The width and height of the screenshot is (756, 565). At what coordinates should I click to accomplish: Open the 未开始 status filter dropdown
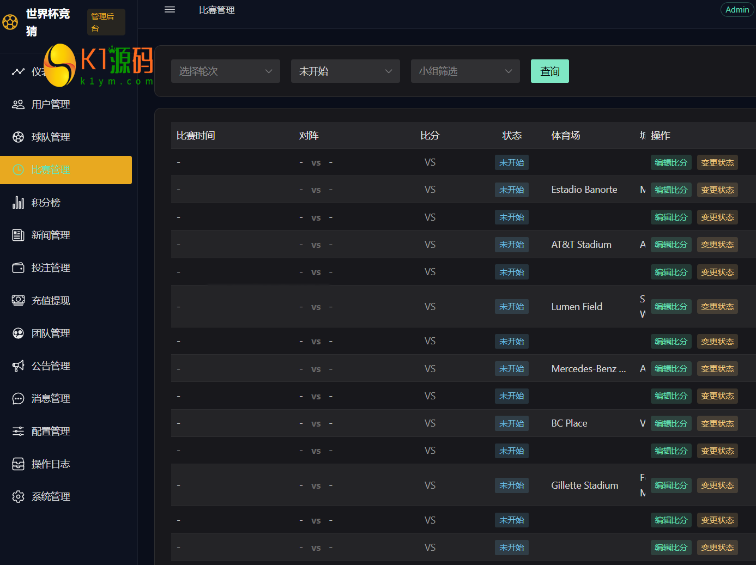(x=346, y=71)
